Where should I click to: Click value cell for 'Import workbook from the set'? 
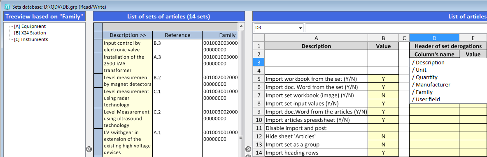click(383, 79)
